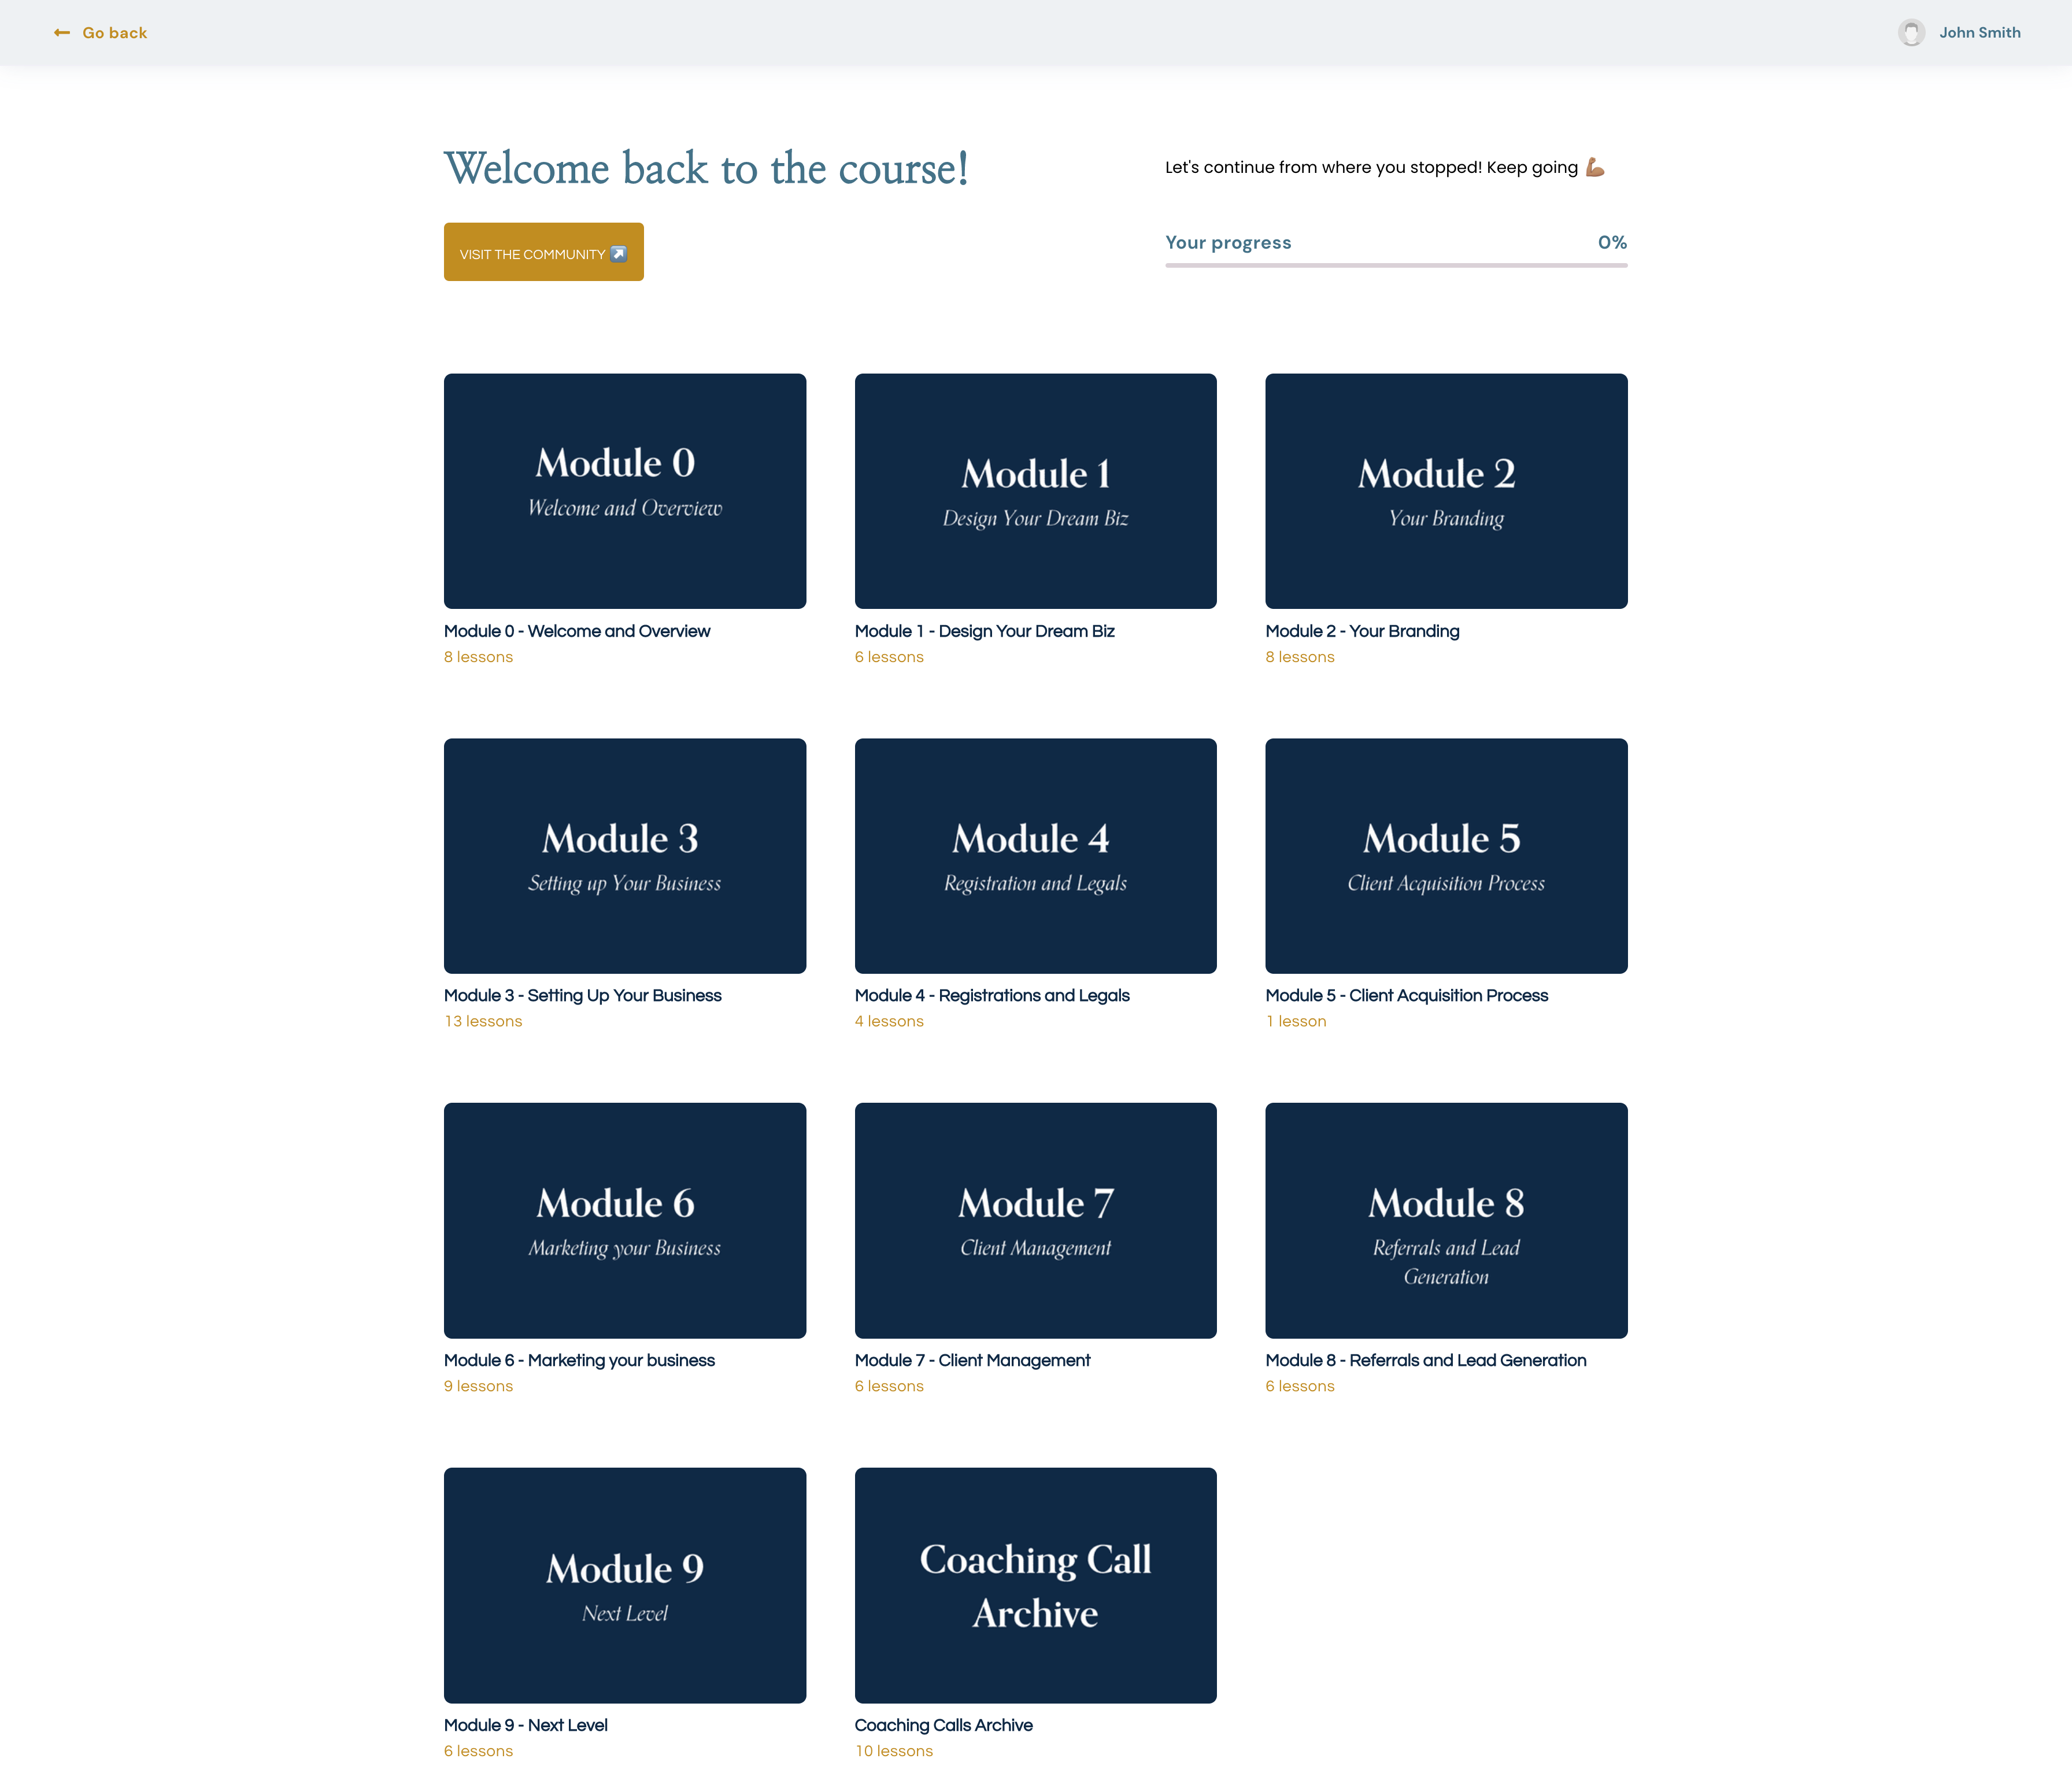The width and height of the screenshot is (2072, 1788).
Task: Click the Coaching Calls Archive title link
Action: 943,1725
